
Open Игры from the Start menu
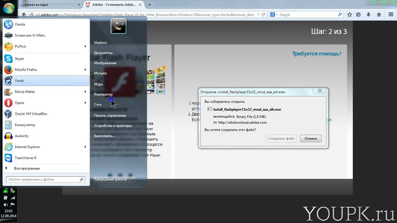click(x=98, y=84)
